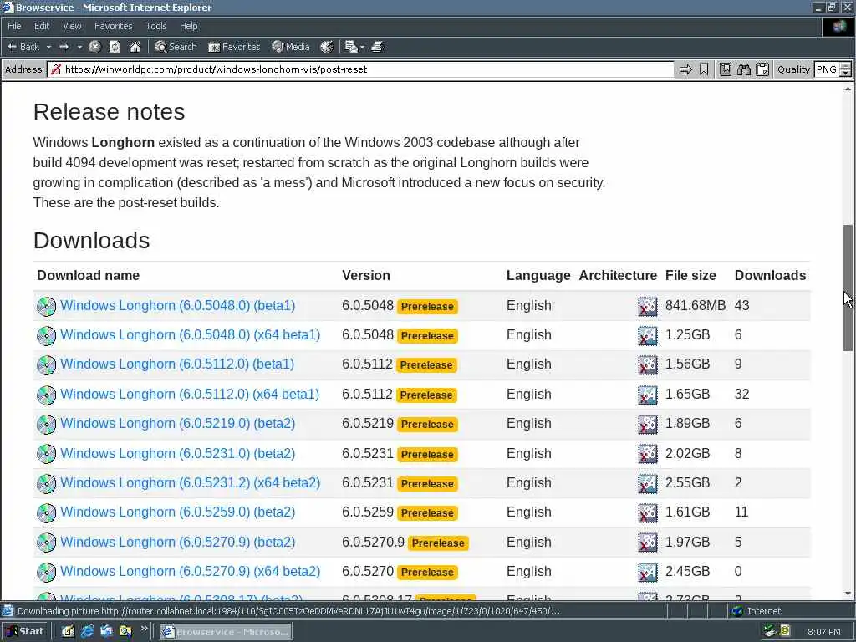This screenshot has width=856, height=642.
Task: Select Browservice taskbar button
Action: click(x=226, y=632)
